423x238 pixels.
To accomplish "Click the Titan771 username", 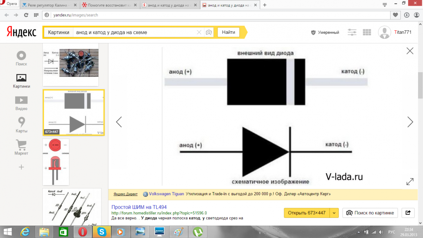I will pos(403,32).
